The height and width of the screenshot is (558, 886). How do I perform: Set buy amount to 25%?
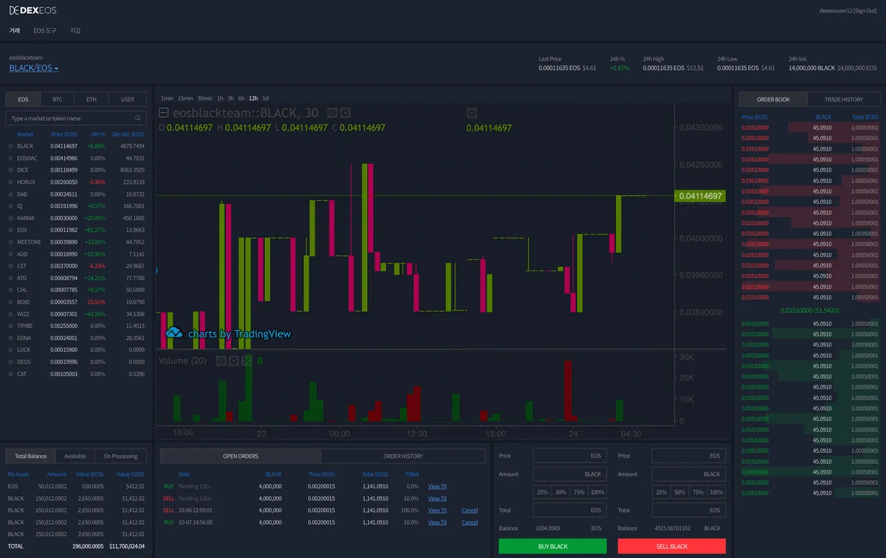[542, 492]
